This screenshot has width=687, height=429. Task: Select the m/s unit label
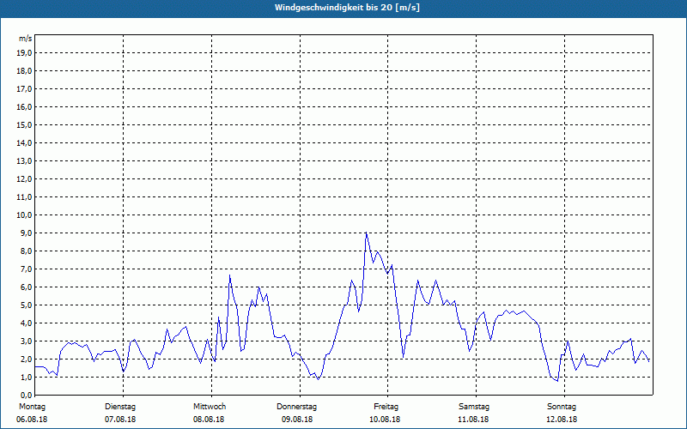click(26, 39)
